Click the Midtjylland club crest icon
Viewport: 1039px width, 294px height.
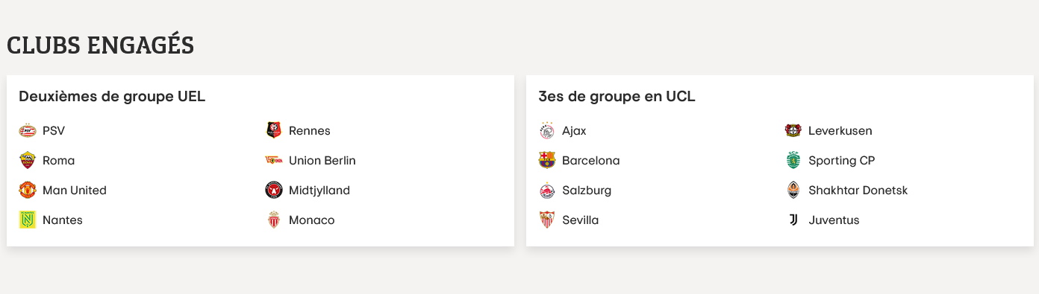274,191
